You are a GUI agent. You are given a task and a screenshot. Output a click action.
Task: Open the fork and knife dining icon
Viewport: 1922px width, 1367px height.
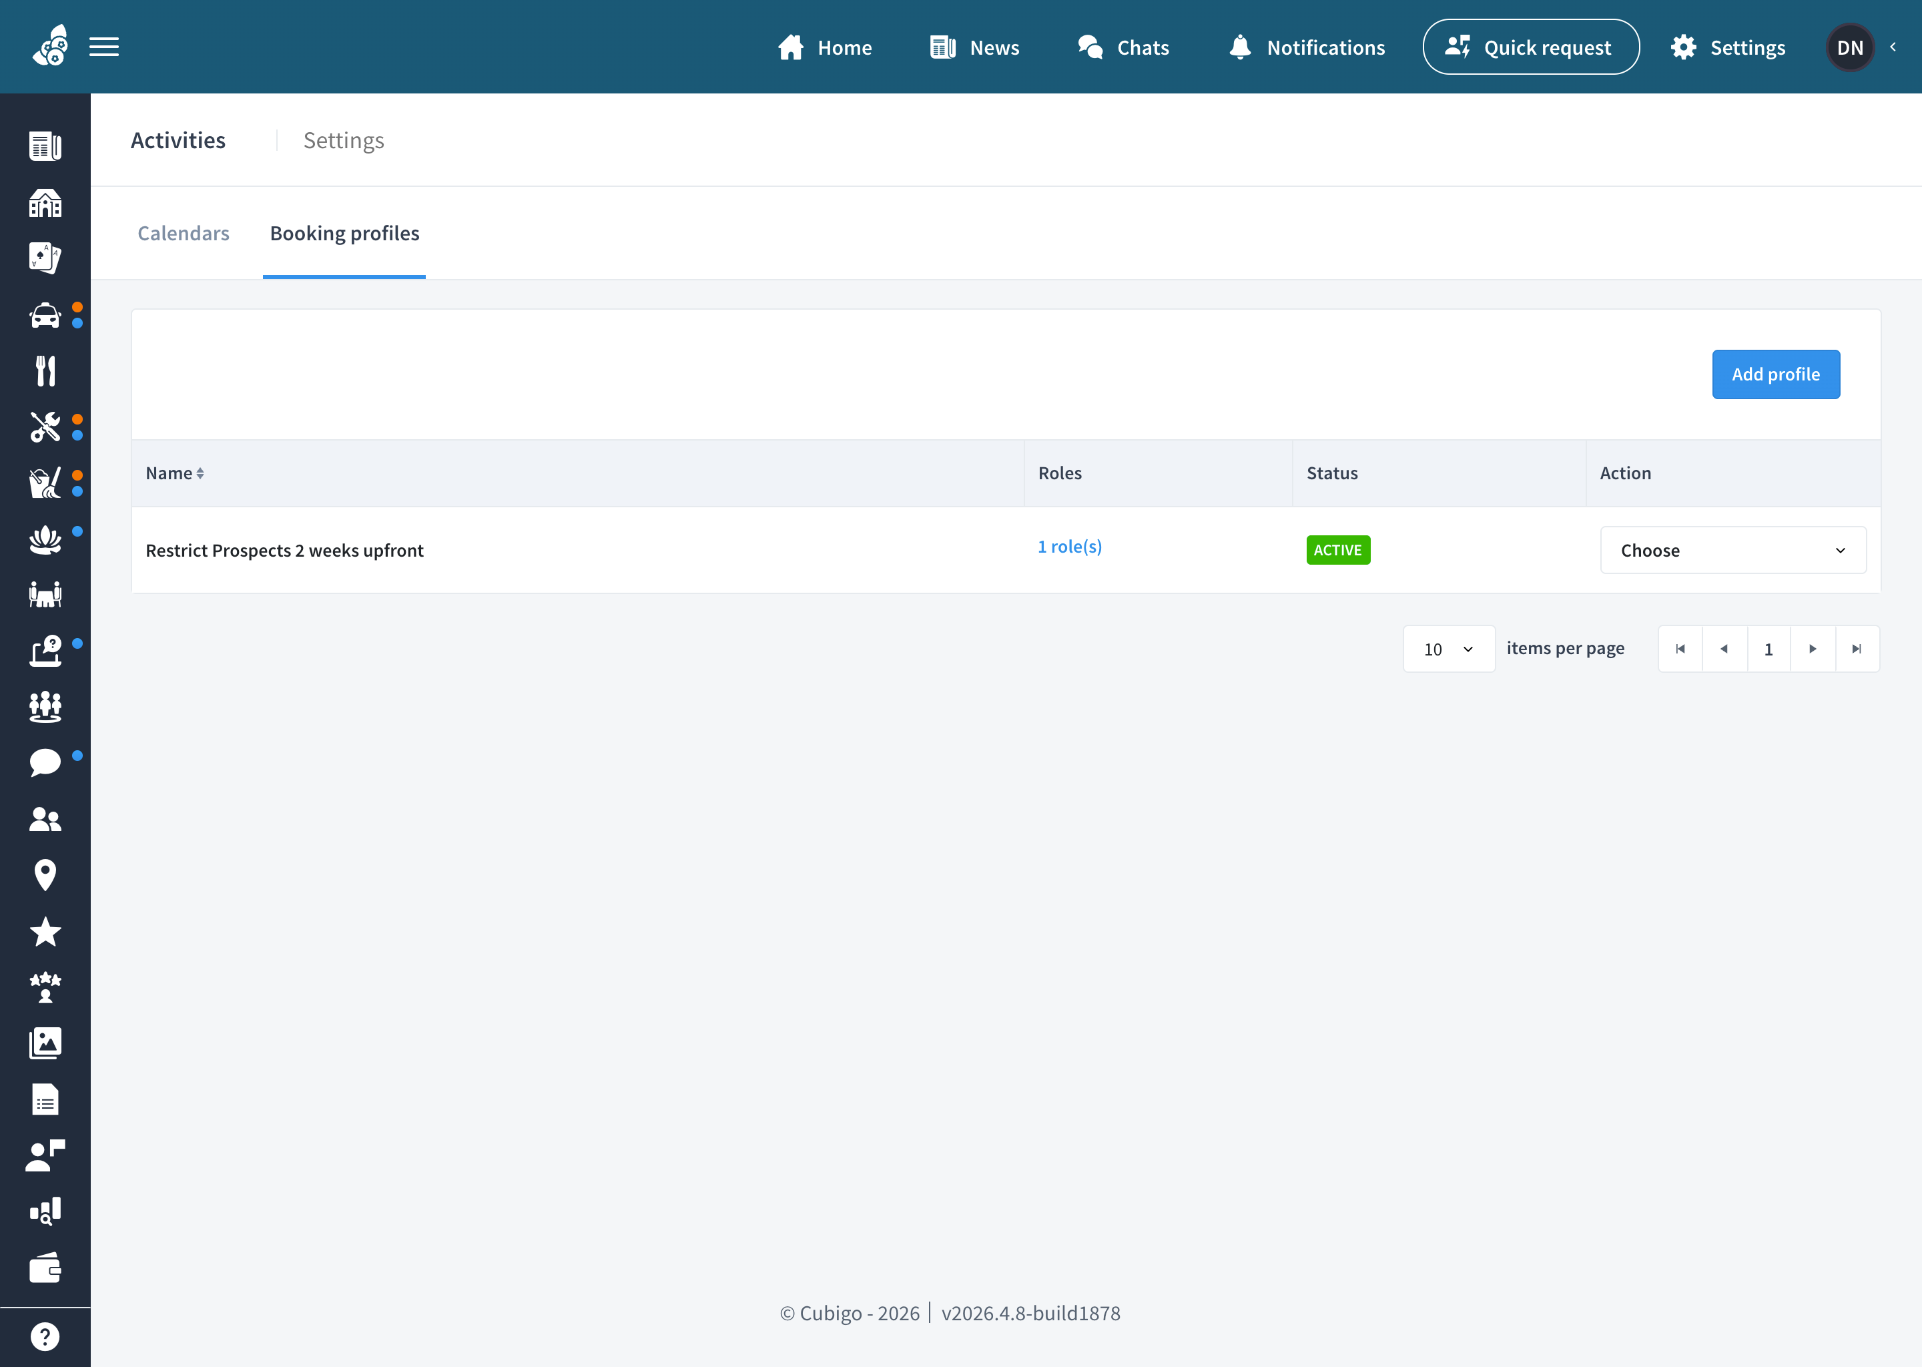pos(45,371)
